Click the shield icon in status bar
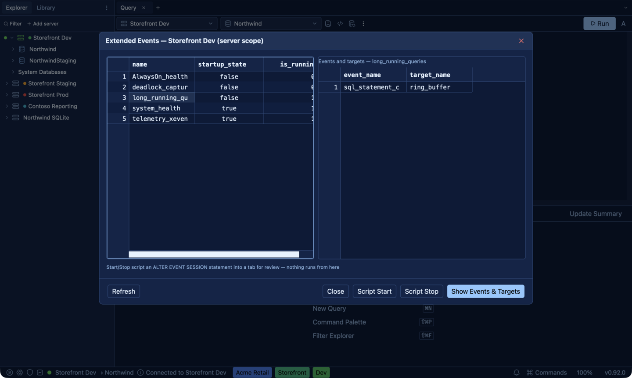 pyautogui.click(x=30, y=372)
